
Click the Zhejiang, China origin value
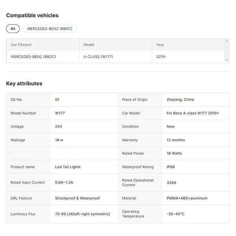[x=180, y=100]
